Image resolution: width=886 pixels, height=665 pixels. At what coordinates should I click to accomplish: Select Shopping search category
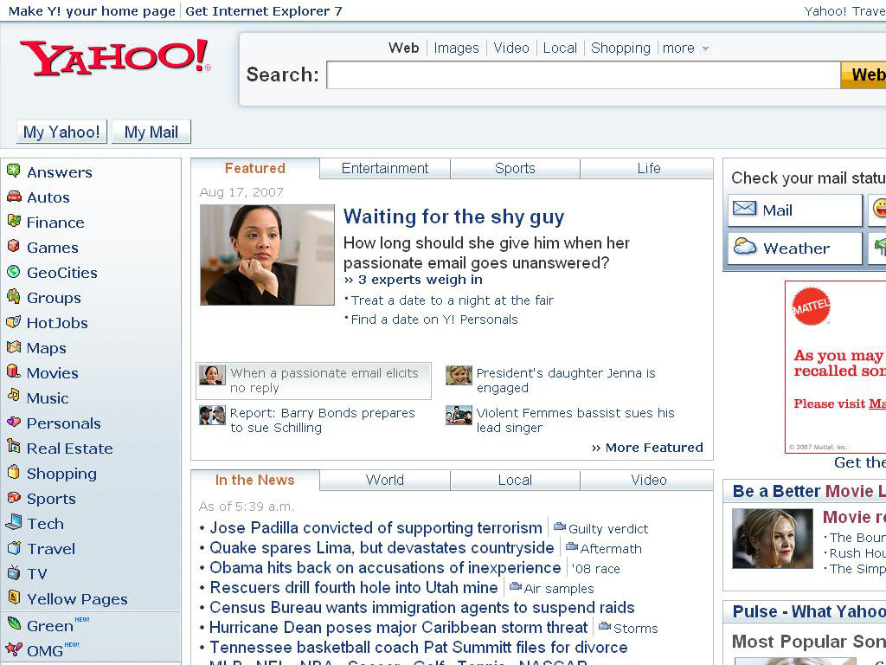point(620,48)
